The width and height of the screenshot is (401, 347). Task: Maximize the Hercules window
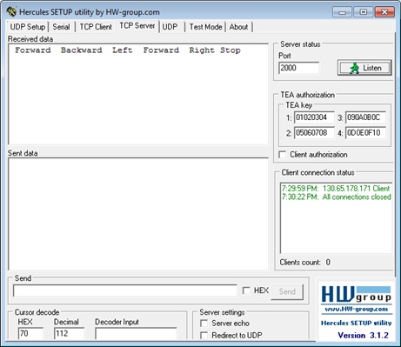coord(363,12)
